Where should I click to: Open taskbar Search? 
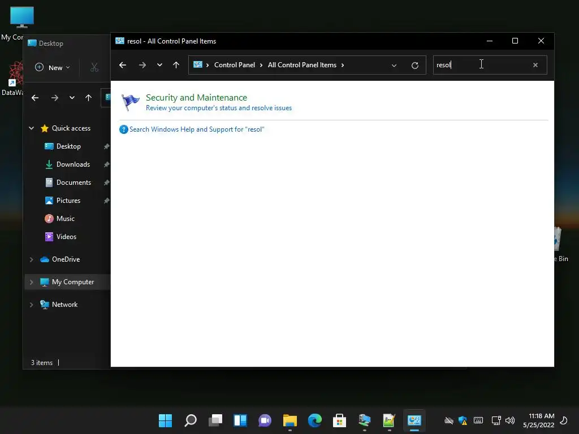click(190, 420)
